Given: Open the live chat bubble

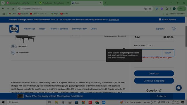Looking at the screenshot, I should tap(179, 88).
